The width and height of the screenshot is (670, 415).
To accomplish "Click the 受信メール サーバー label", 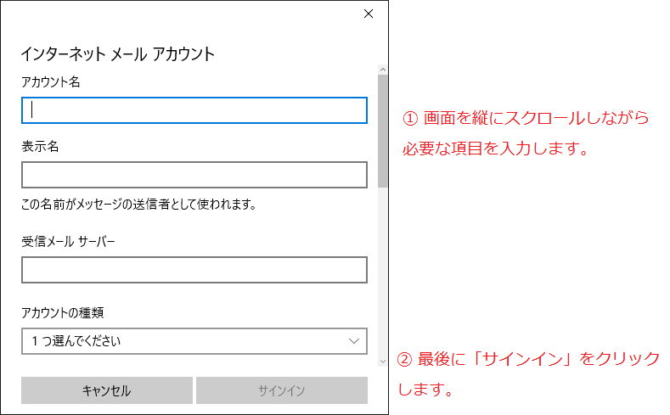I will click(x=69, y=242).
